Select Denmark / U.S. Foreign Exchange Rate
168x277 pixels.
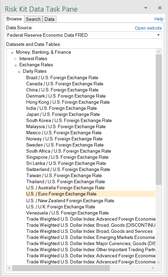(x=66, y=96)
